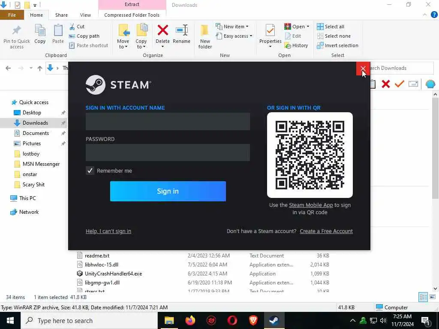Open the Windows Start menu

point(10,320)
